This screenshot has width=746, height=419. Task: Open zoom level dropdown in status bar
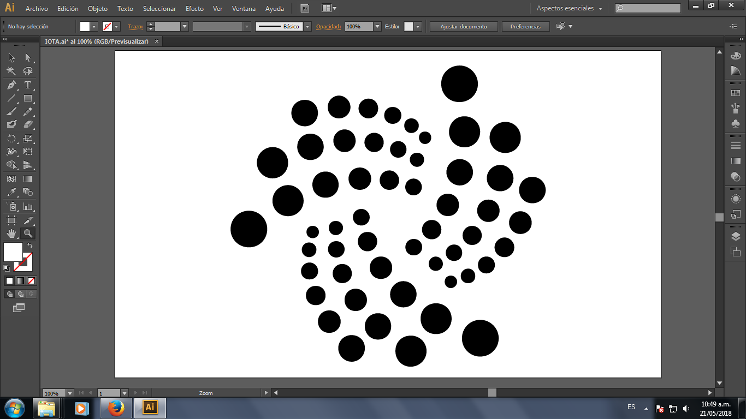click(69, 393)
